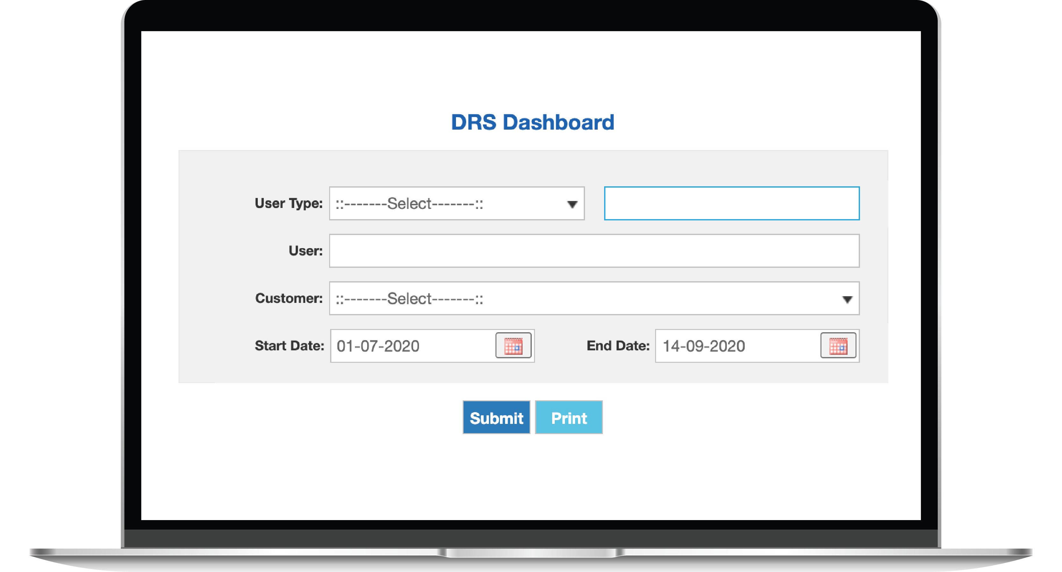This screenshot has width=1062, height=572.
Task: Click the User label
Action: 306,251
